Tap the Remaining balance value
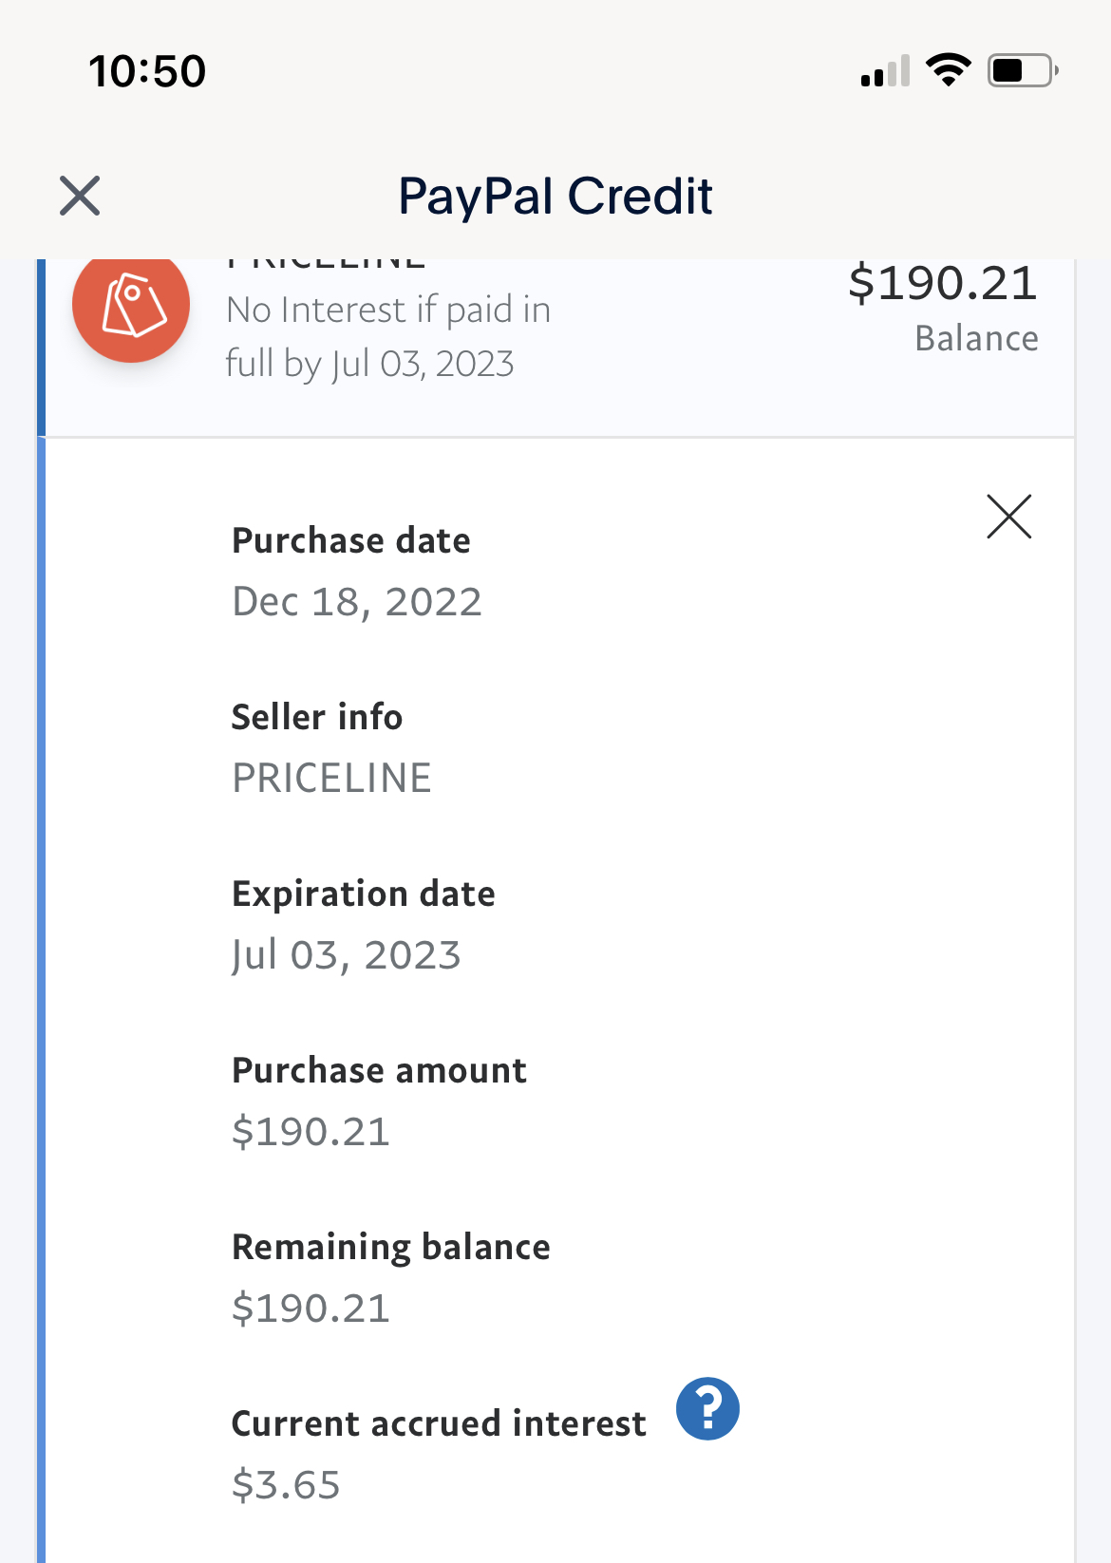The height and width of the screenshot is (1563, 1111). point(311,1309)
